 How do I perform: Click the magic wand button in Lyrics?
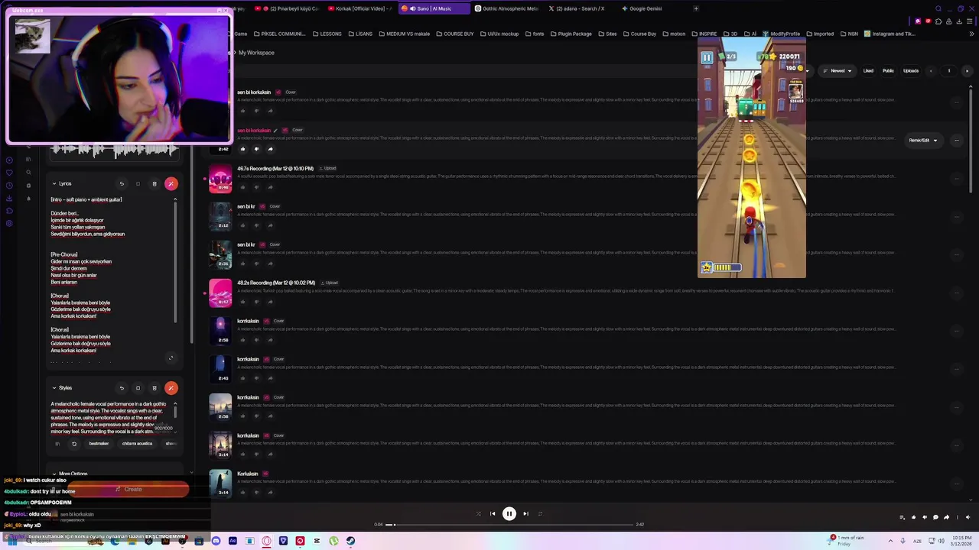[x=171, y=184]
